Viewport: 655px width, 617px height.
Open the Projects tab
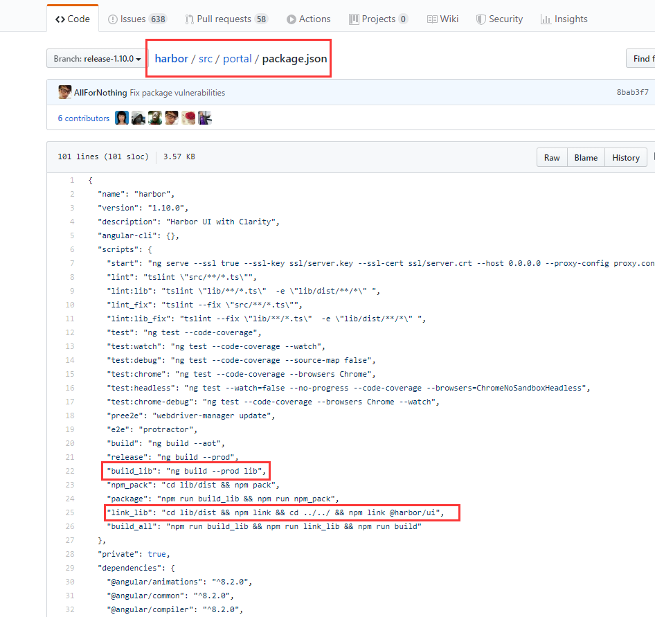click(378, 19)
